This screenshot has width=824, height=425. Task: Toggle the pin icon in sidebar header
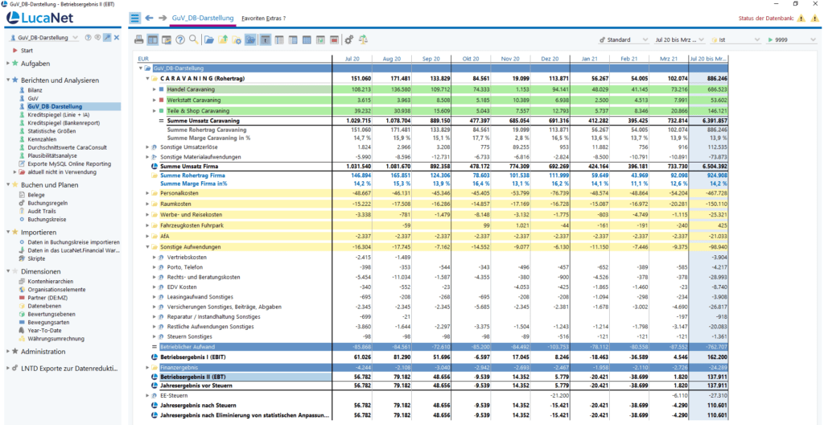[x=106, y=38]
